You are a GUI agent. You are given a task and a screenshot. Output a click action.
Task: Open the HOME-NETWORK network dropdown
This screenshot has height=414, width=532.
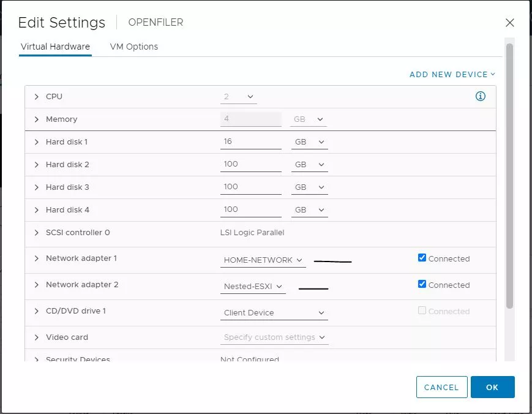(263, 260)
